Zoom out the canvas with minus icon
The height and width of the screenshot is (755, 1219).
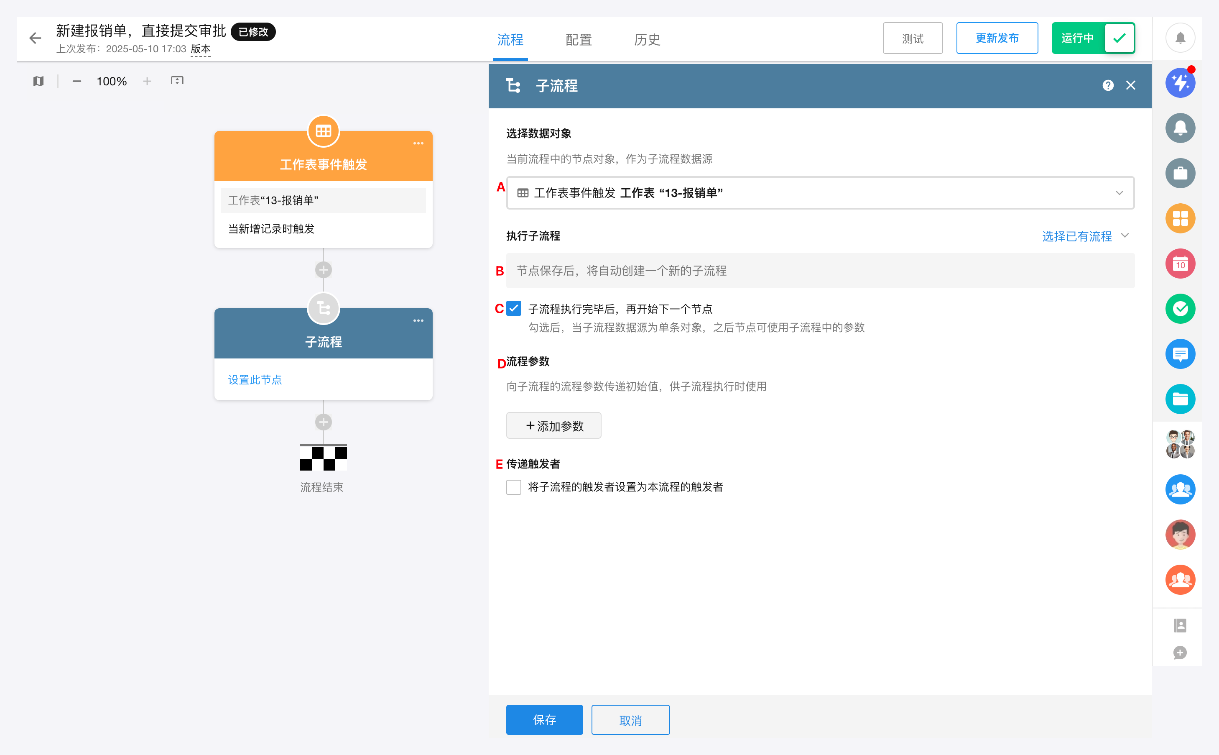pos(77,81)
